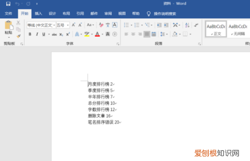Open borders options icon
Image resolution: width=250 pixels, height=161 pixels.
click(185, 34)
